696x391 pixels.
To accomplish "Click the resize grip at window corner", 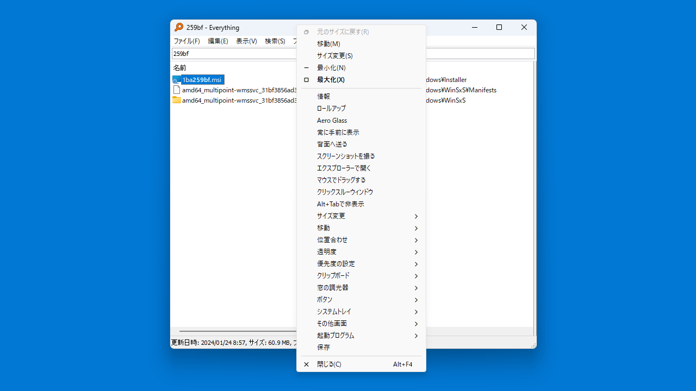I will 533,345.
